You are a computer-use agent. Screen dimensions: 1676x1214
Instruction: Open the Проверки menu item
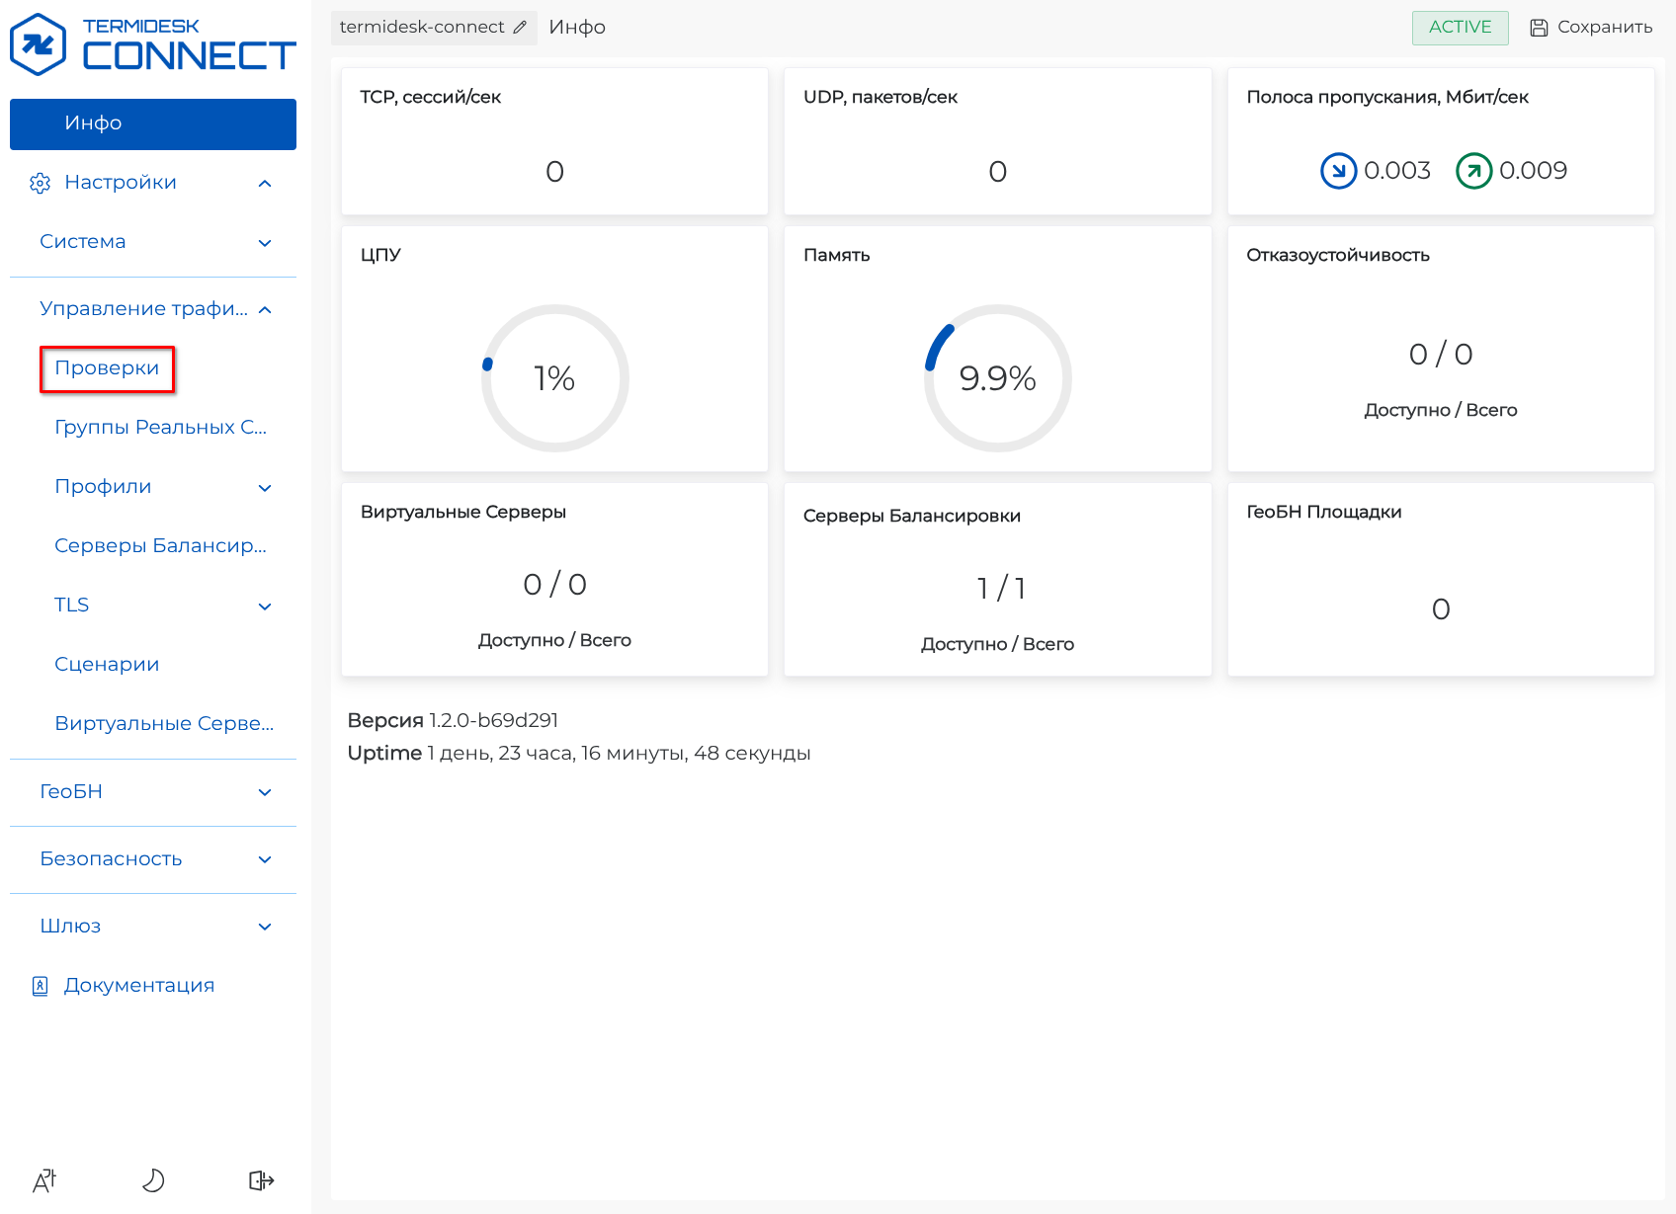107,368
